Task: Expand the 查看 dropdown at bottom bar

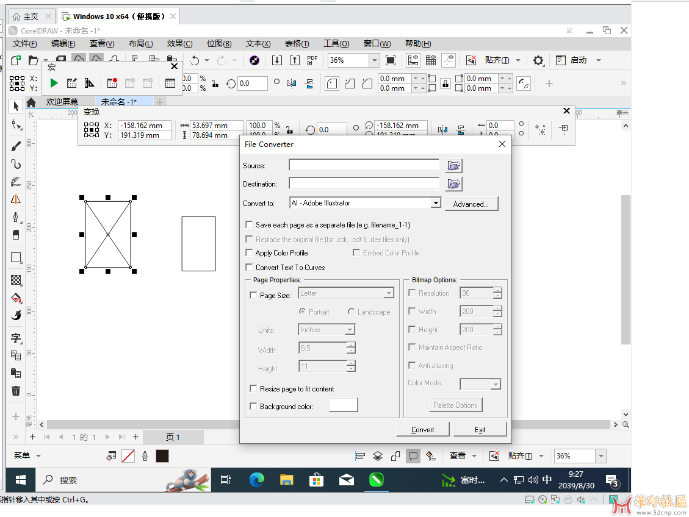Action: (474, 456)
